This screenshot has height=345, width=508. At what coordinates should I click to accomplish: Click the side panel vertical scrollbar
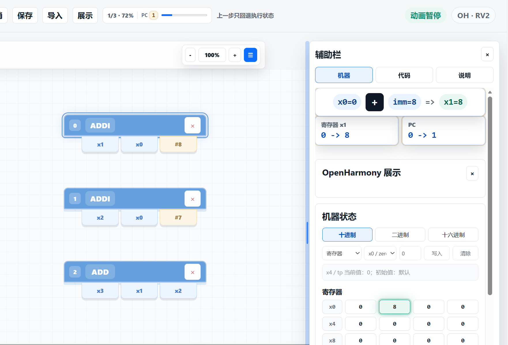click(490, 196)
